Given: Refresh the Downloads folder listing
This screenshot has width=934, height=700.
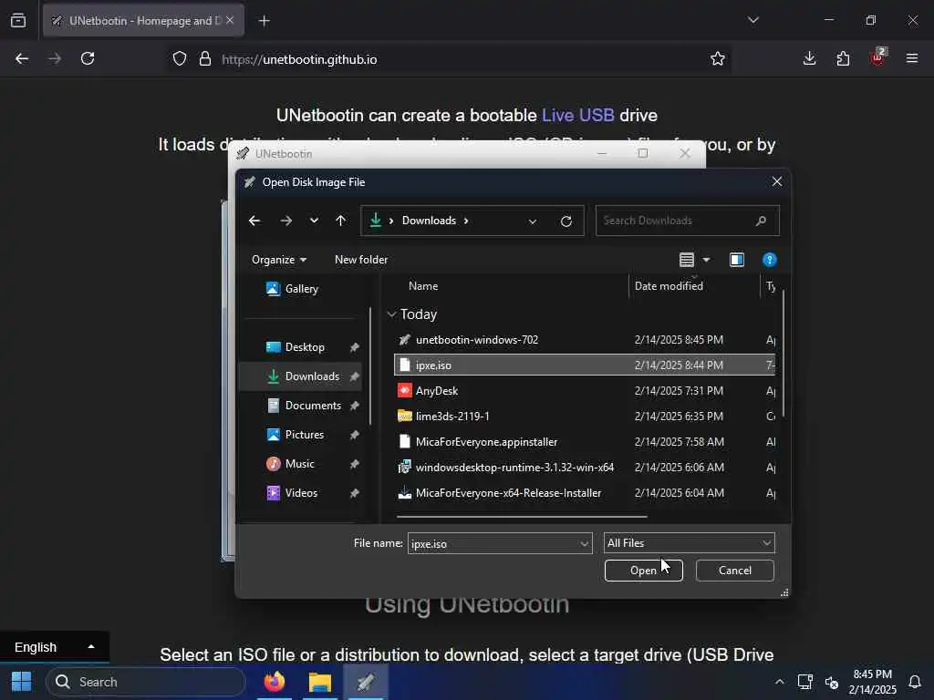Looking at the screenshot, I should (x=566, y=221).
